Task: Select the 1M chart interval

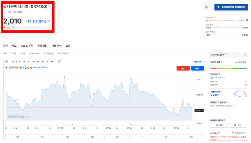Action: [x=52, y=62]
